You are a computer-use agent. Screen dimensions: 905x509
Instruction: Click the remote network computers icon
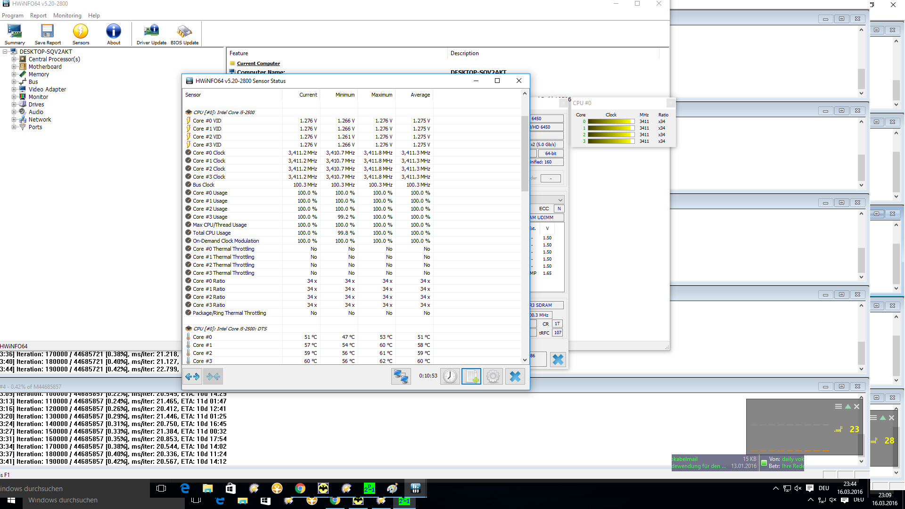401,376
